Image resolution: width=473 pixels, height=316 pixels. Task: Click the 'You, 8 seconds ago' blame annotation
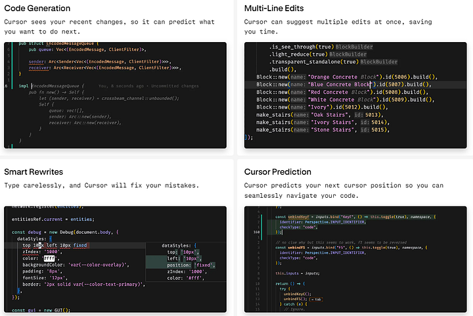click(x=148, y=86)
